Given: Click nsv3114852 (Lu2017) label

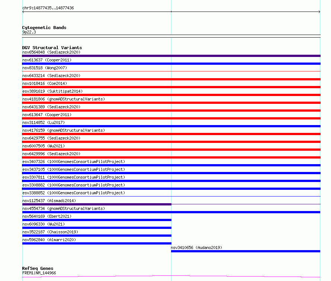Looking at the screenshot, I should point(44,122).
